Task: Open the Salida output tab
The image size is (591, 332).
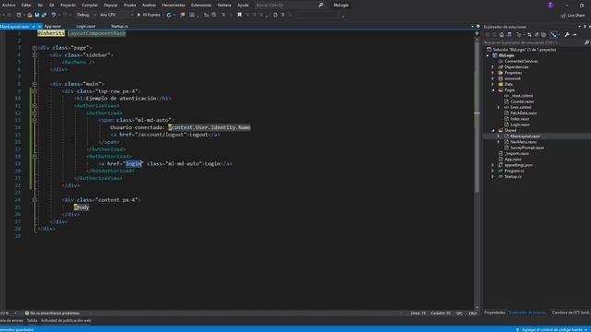Action: point(32,321)
